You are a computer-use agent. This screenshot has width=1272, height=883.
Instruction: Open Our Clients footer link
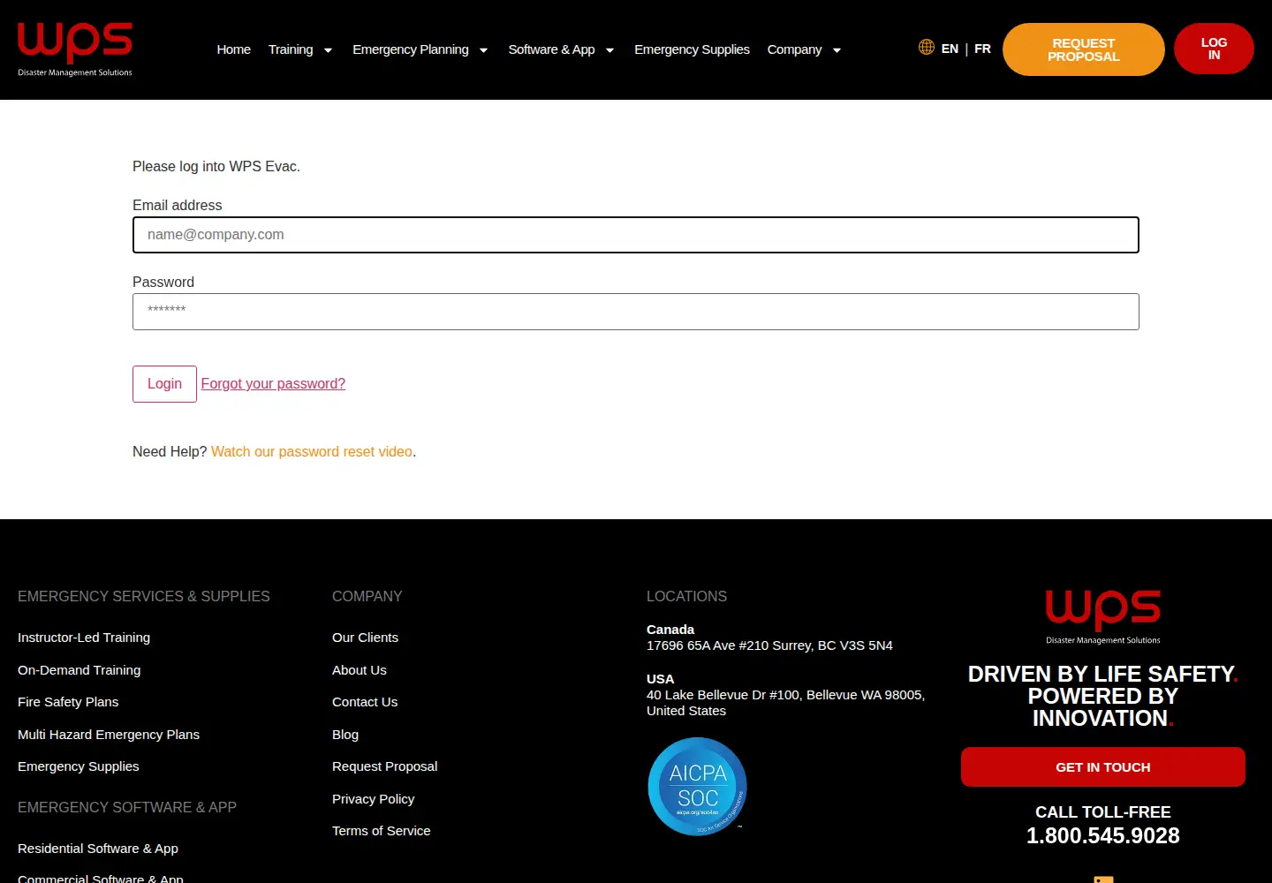point(365,638)
